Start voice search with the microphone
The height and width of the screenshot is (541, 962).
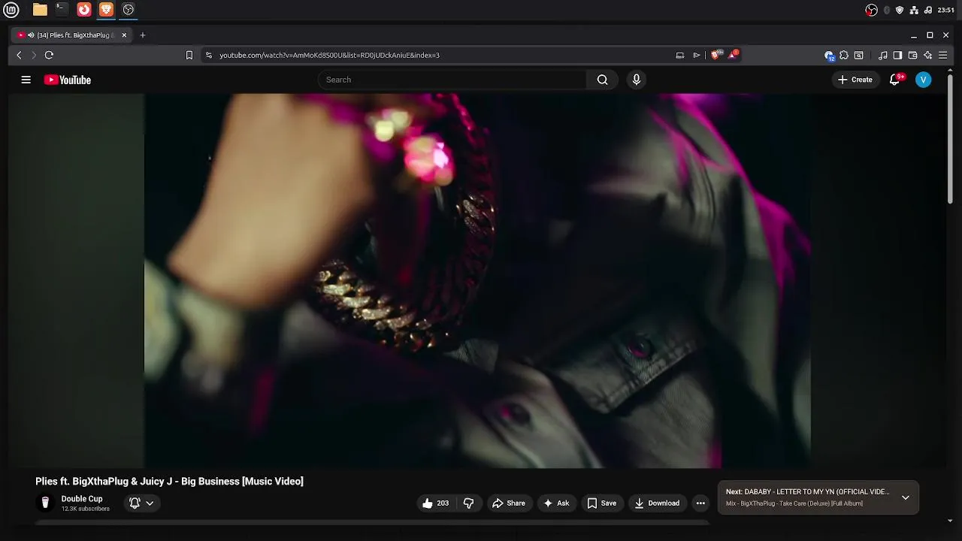click(x=637, y=80)
